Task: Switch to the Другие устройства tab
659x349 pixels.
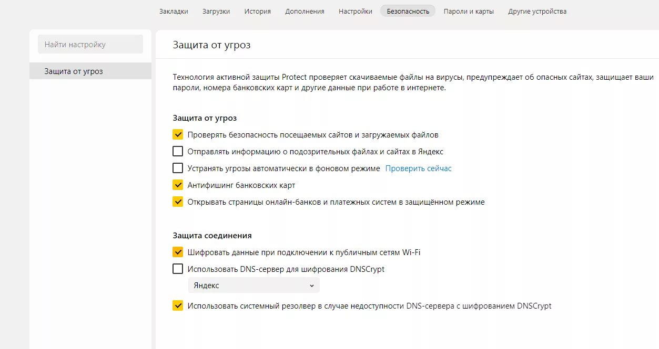Action: click(x=537, y=11)
